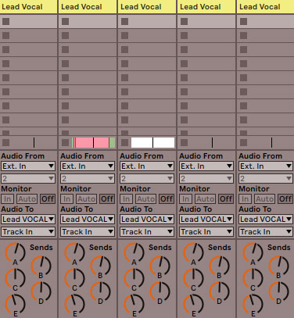Open first track's Track In dropdown
294x318 pixels.
(x=28, y=231)
